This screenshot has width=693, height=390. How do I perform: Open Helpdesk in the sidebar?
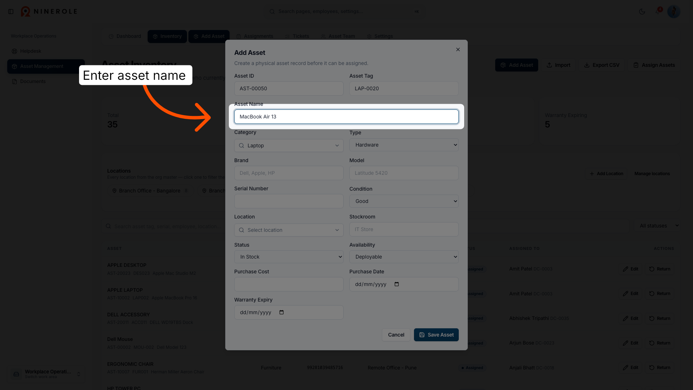[x=46, y=51]
